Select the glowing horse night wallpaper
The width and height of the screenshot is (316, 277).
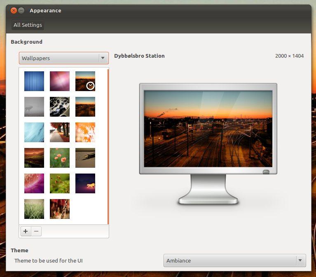point(85,183)
